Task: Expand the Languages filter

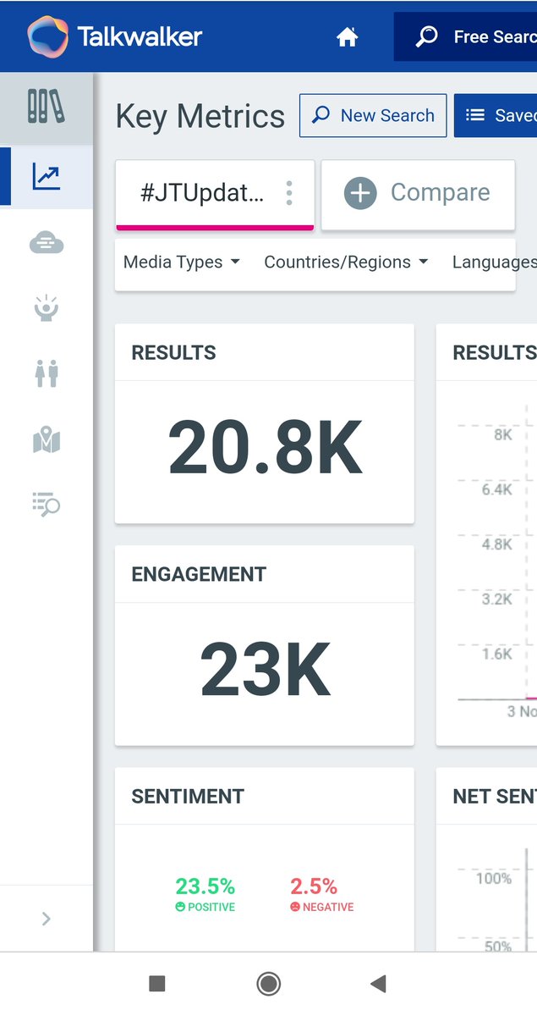Action: pyautogui.click(x=494, y=262)
